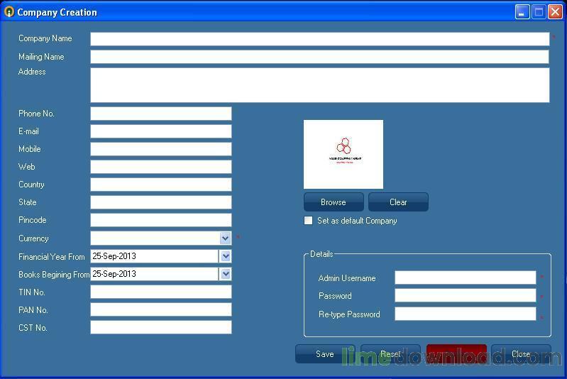
Task: Focus the Pincode field
Action: coord(161,220)
